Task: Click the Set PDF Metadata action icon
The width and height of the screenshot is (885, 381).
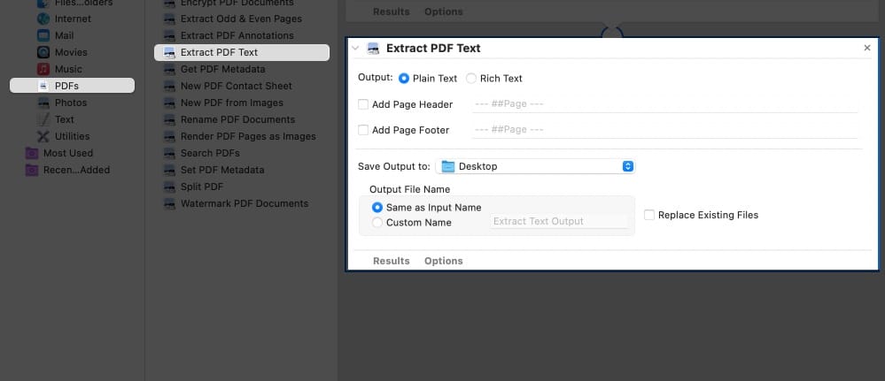Action: click(x=169, y=171)
